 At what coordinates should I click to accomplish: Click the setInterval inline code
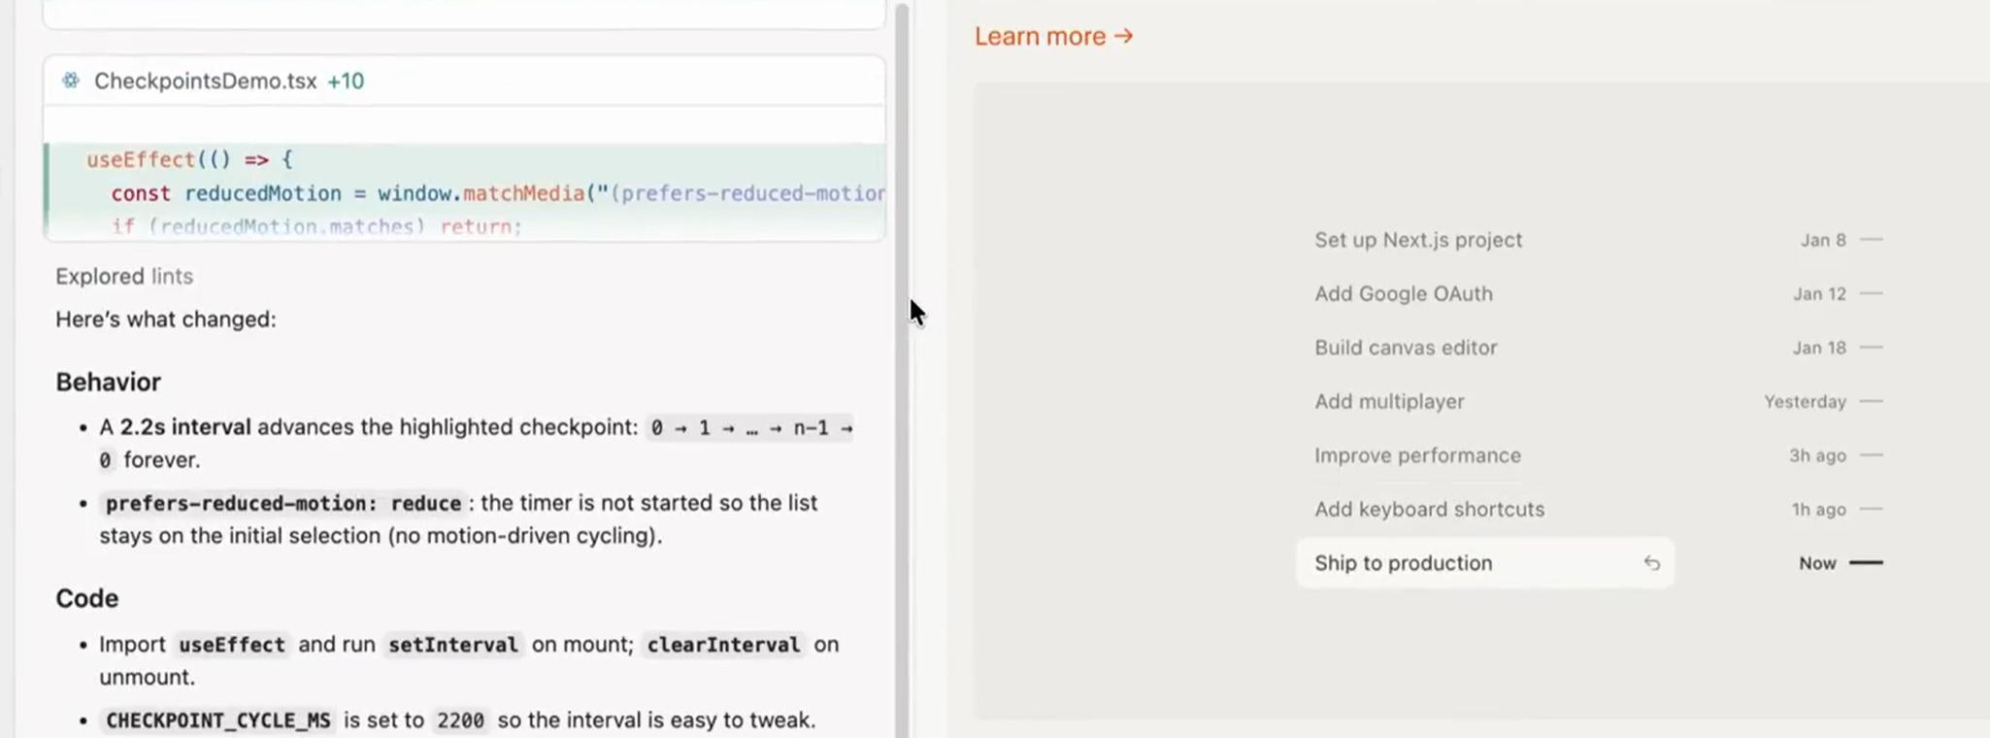point(452,645)
